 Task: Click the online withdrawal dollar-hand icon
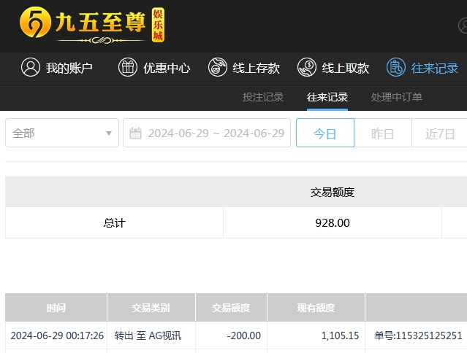coord(307,67)
